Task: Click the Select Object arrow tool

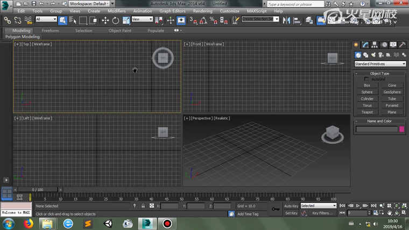Action: (63, 20)
